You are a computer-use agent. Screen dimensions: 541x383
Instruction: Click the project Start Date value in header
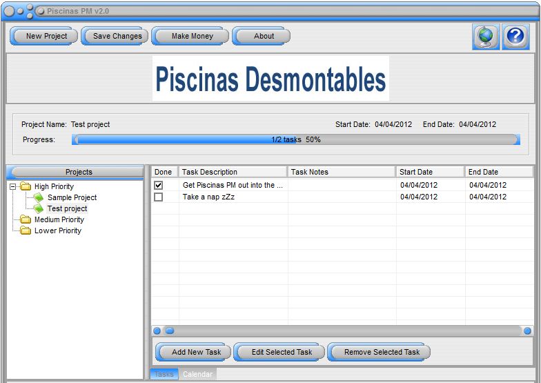(393, 124)
